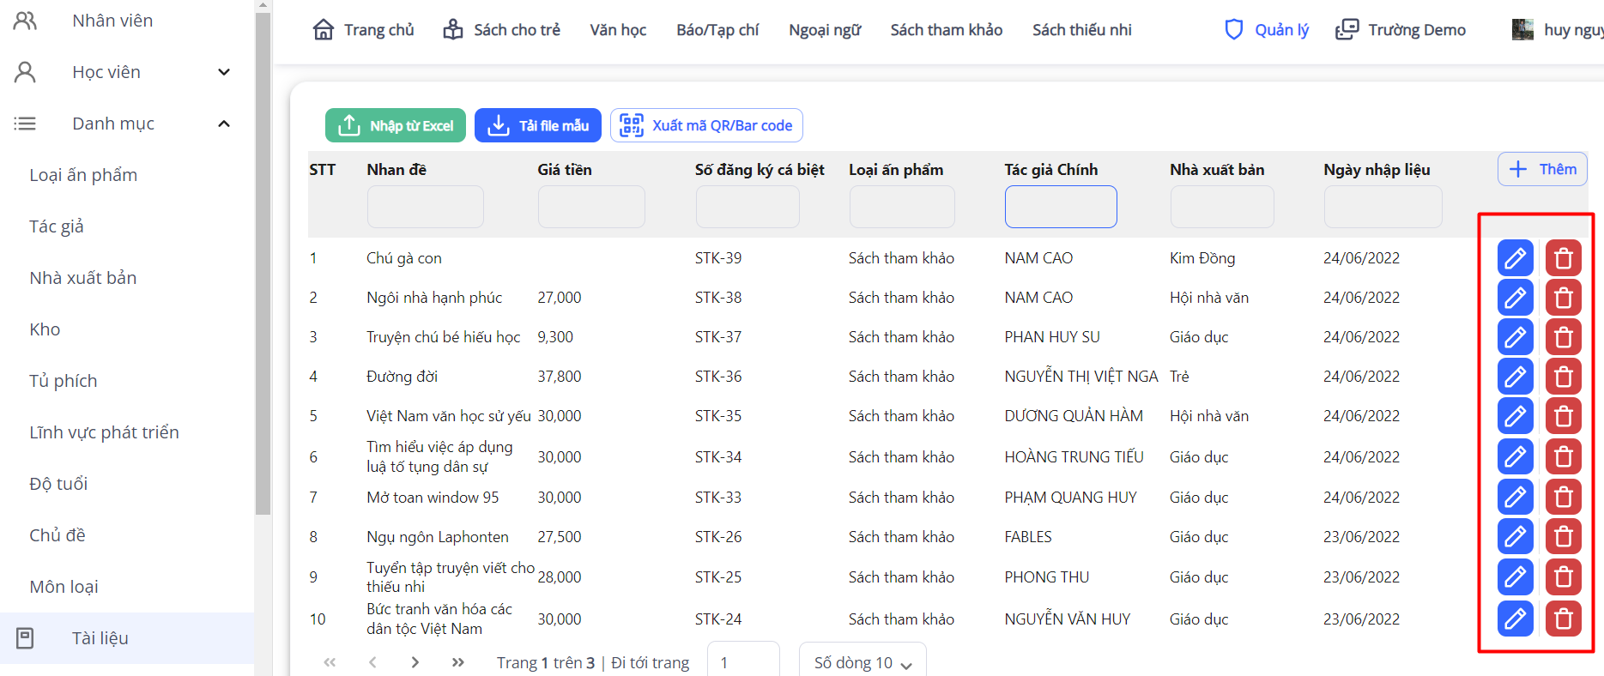Click the Tải file mẫu button
This screenshot has height=676, width=1604.
click(x=538, y=125)
